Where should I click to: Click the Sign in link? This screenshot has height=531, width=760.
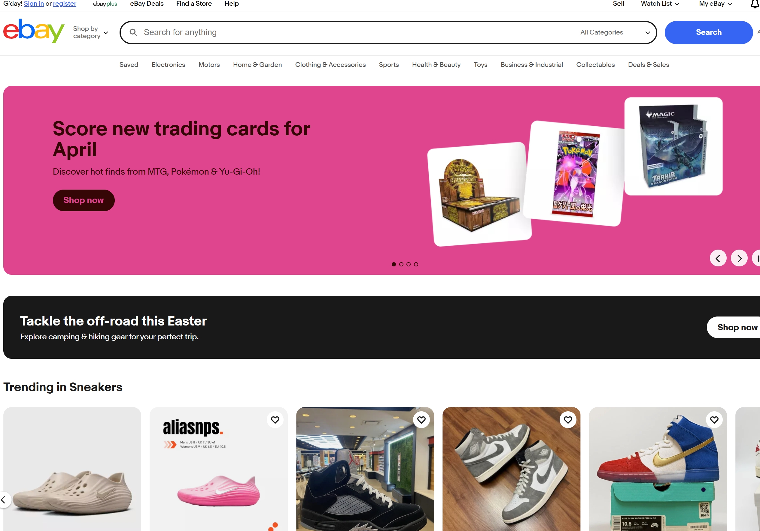click(x=34, y=4)
